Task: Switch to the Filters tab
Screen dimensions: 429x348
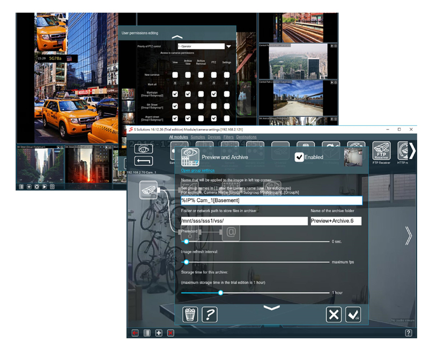Action: (x=228, y=137)
